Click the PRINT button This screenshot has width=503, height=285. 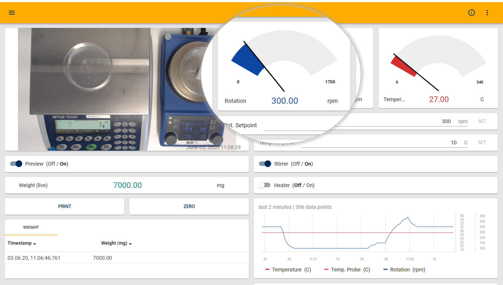[x=65, y=206]
